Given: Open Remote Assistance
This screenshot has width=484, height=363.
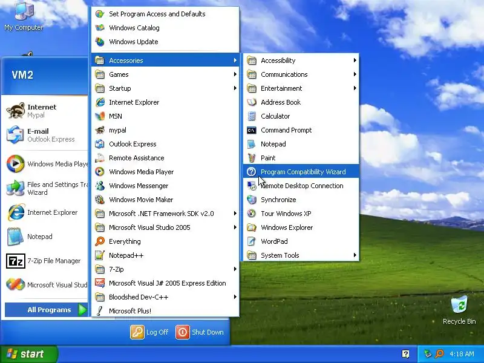Looking at the screenshot, I should 165,158.
